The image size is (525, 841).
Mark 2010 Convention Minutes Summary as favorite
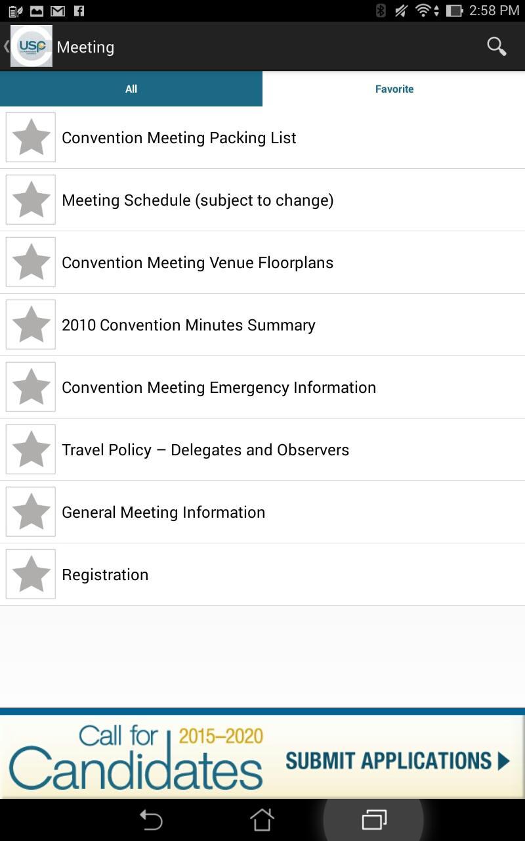pyautogui.click(x=31, y=325)
